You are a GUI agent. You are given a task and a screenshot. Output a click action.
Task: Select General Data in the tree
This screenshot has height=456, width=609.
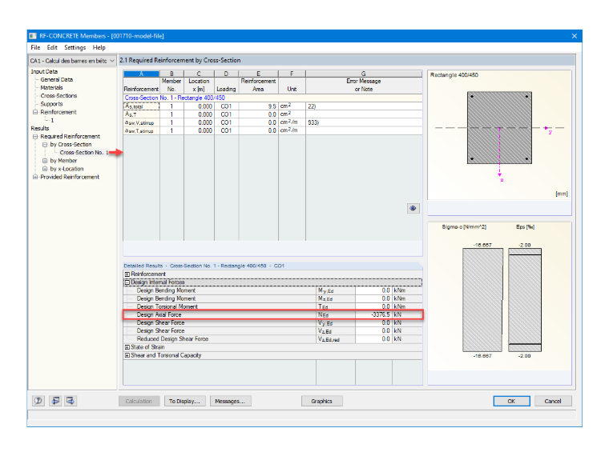click(x=57, y=79)
